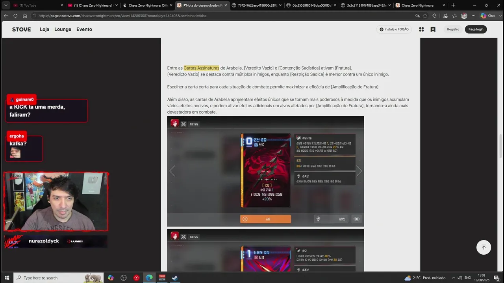Image resolution: width=504 pixels, height=283 pixels.
Task: Show next card image with right arrow
Action: click(x=359, y=171)
